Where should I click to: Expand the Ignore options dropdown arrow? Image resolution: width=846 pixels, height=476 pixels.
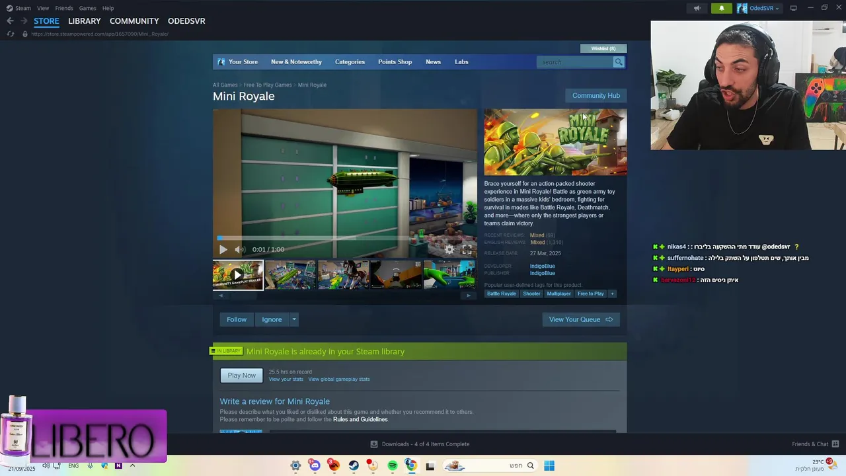294,319
